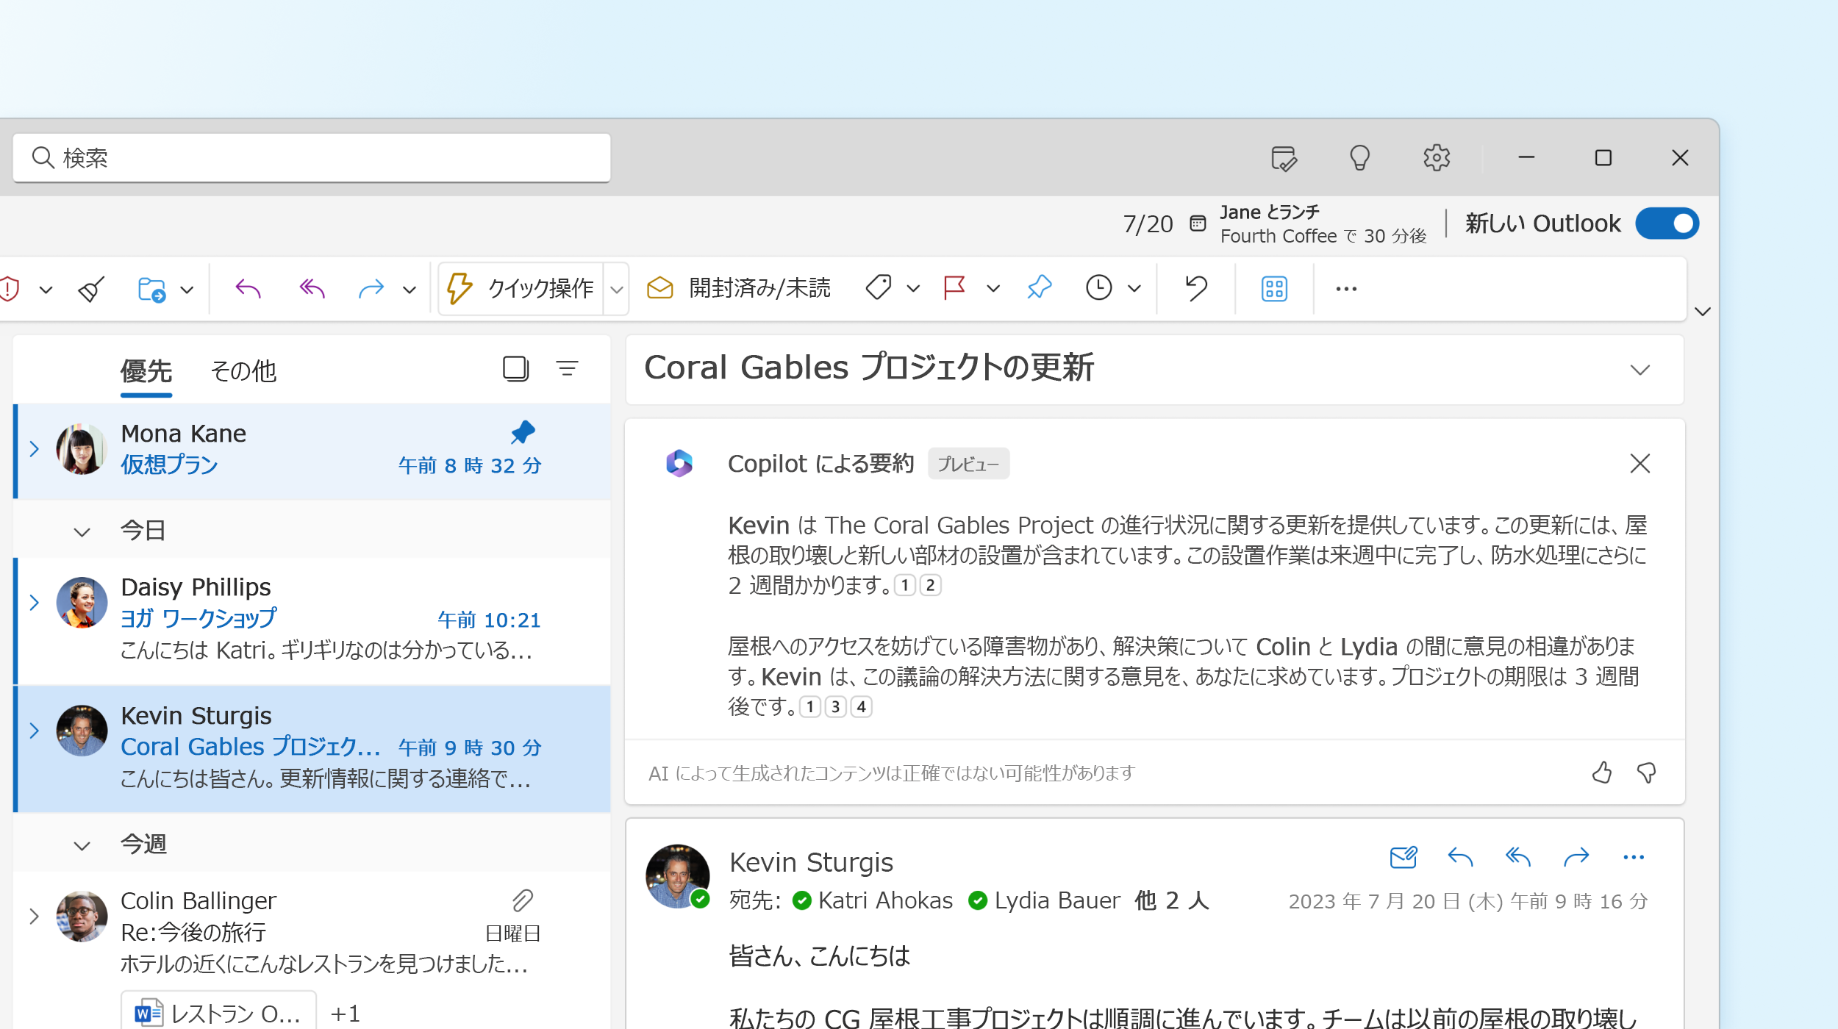Image resolution: width=1838 pixels, height=1029 pixels.
Task: Collapse the 今日 group
Action: [x=82, y=531]
